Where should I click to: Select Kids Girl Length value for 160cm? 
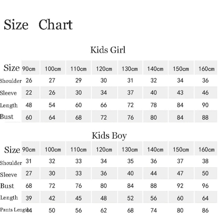[205, 105]
